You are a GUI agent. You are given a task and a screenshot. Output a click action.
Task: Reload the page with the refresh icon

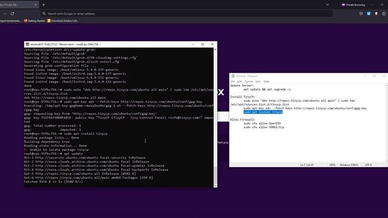(x=12, y=13)
